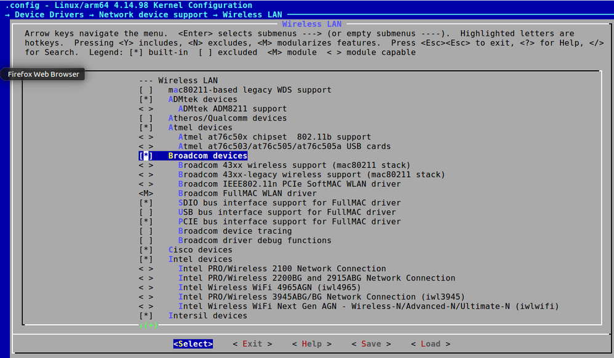This screenshot has height=358, width=614.
Task: Select the Cisco devices entry
Action: click(201, 250)
